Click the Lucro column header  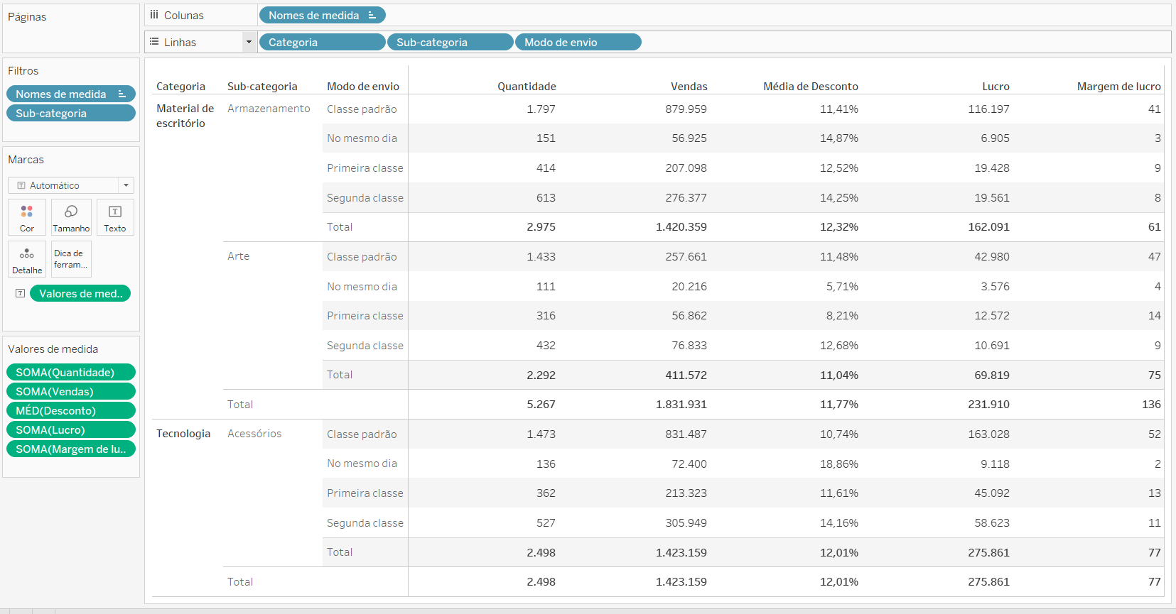pos(996,86)
